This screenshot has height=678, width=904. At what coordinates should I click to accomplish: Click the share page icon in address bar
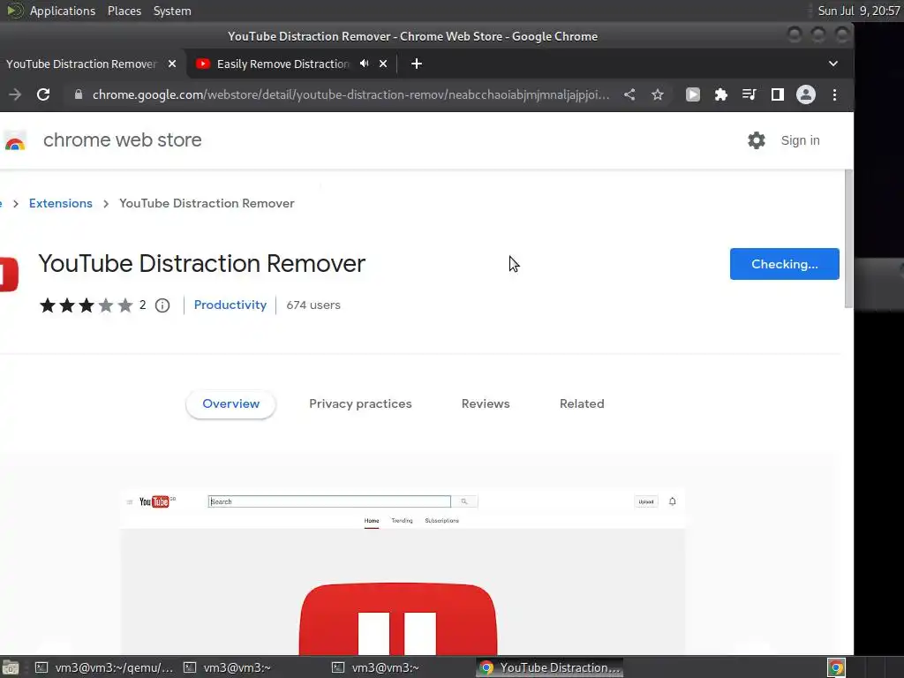pyautogui.click(x=629, y=94)
